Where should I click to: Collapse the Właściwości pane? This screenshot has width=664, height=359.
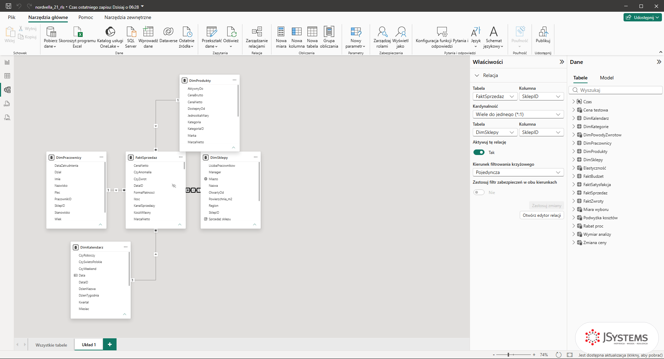pyautogui.click(x=562, y=62)
